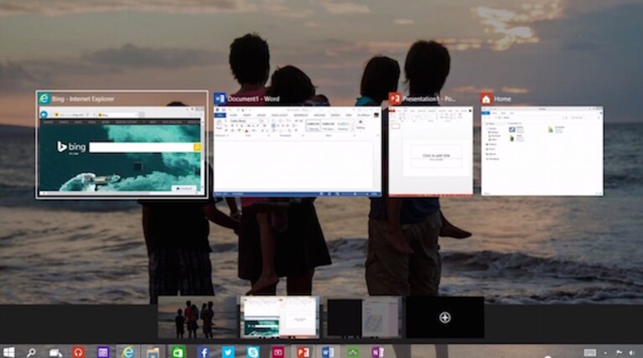Click the touch keyboard tray icon
This screenshot has width=643, height=358.
590,352
